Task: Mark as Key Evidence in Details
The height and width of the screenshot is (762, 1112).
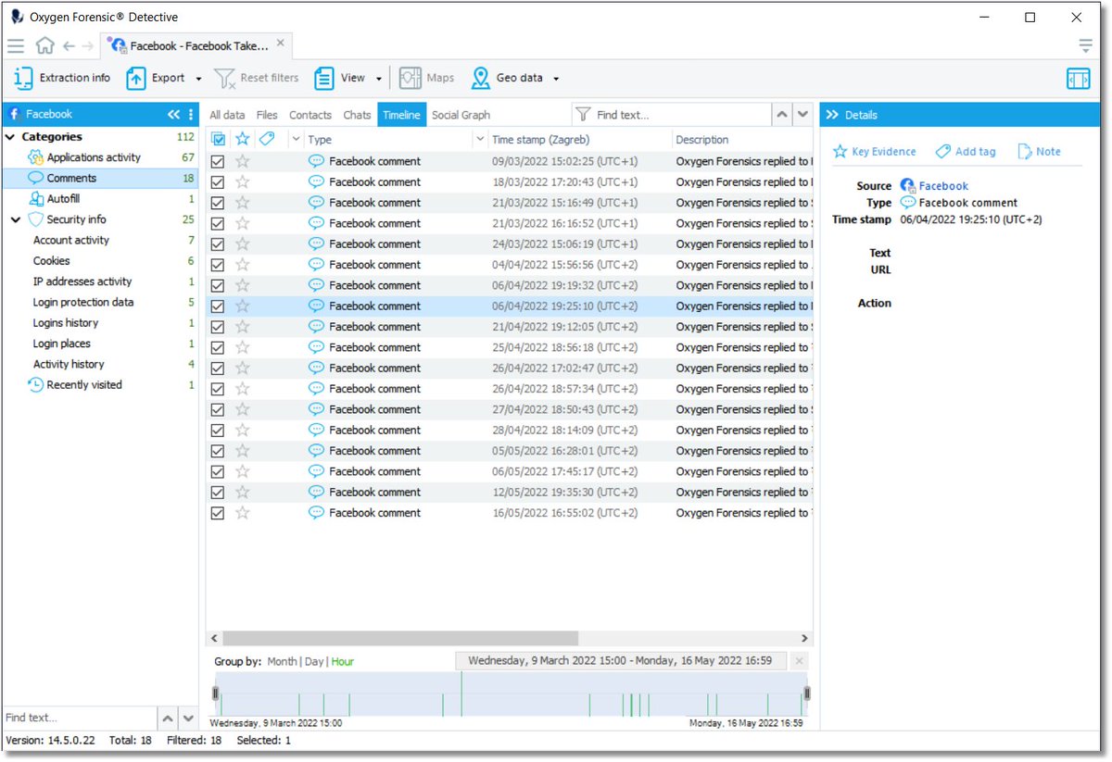Action: click(875, 152)
